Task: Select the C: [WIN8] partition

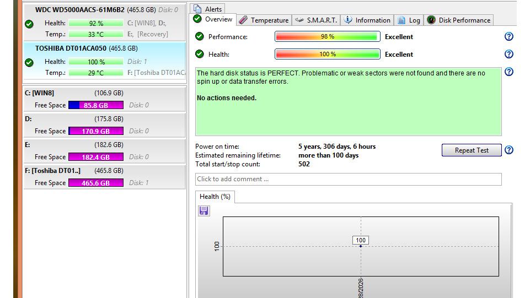Action: tap(105, 99)
